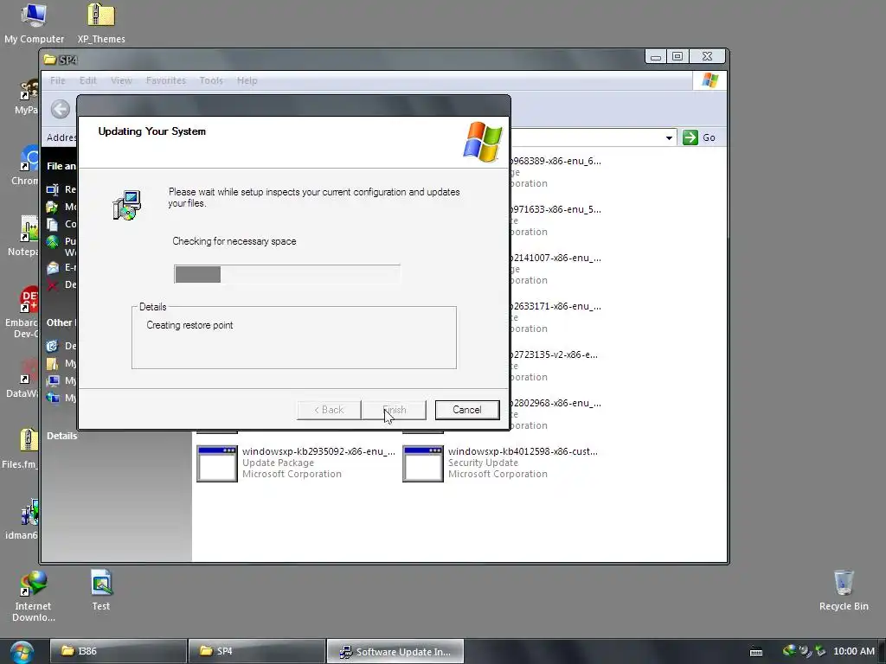Open the Favorites menu
This screenshot has width=886, height=664.
pos(165,80)
